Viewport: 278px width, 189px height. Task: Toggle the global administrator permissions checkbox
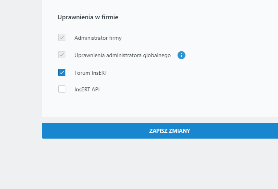[x=62, y=55]
